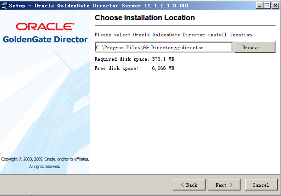Click 'Free disk space: 6,666 MB' text
This screenshot has width=281, height=196.
pos(134,68)
